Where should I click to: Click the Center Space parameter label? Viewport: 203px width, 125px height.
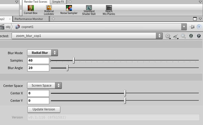(x=13, y=86)
